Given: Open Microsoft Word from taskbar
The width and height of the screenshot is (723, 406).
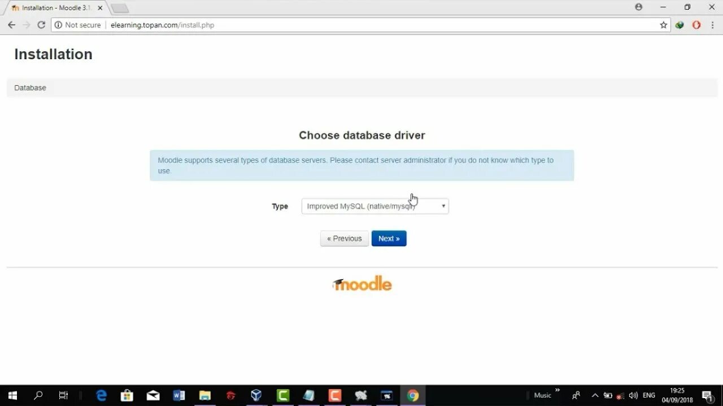Looking at the screenshot, I should point(179,395).
